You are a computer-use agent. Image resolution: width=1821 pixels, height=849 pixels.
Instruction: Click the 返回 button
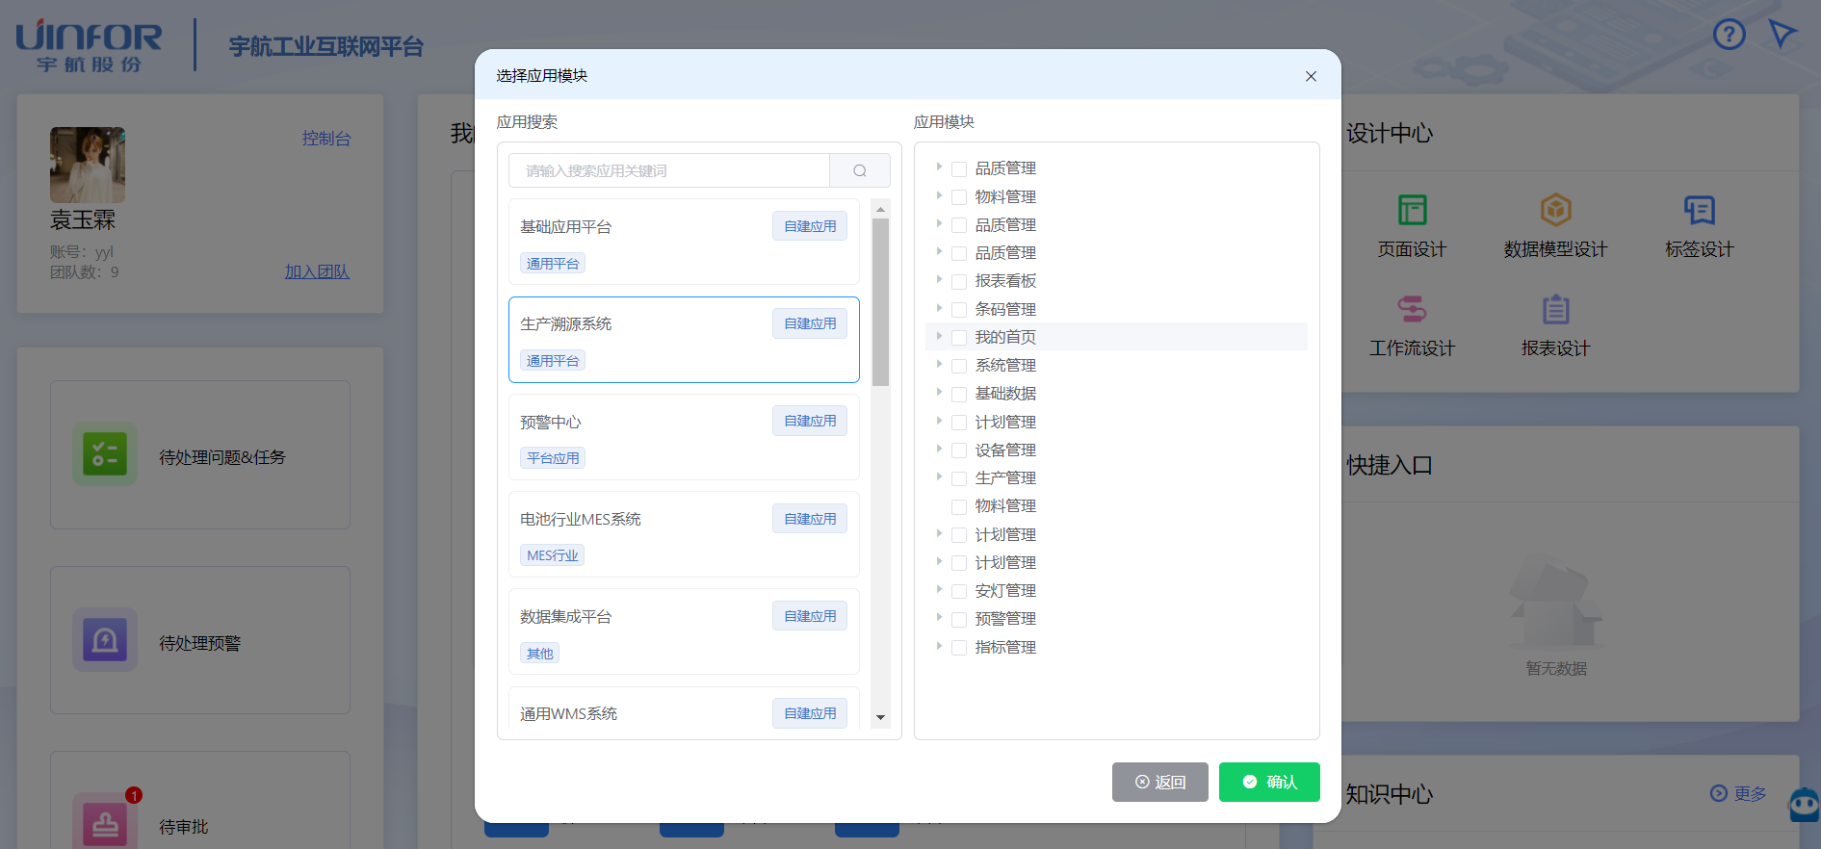1159,782
